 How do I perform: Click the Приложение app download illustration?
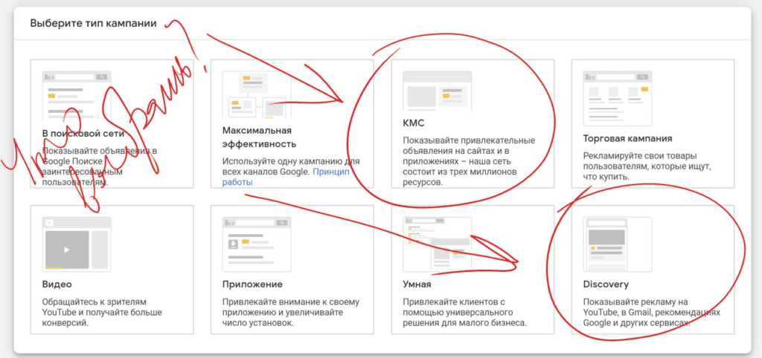click(x=257, y=244)
